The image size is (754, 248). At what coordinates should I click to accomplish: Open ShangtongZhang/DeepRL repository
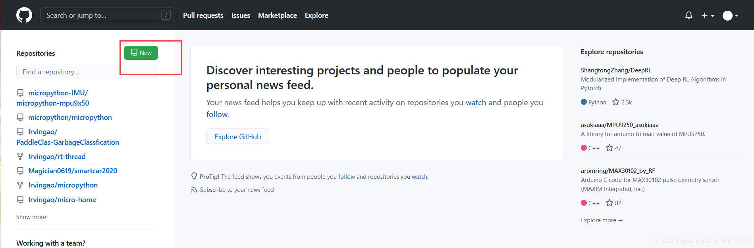[616, 70]
